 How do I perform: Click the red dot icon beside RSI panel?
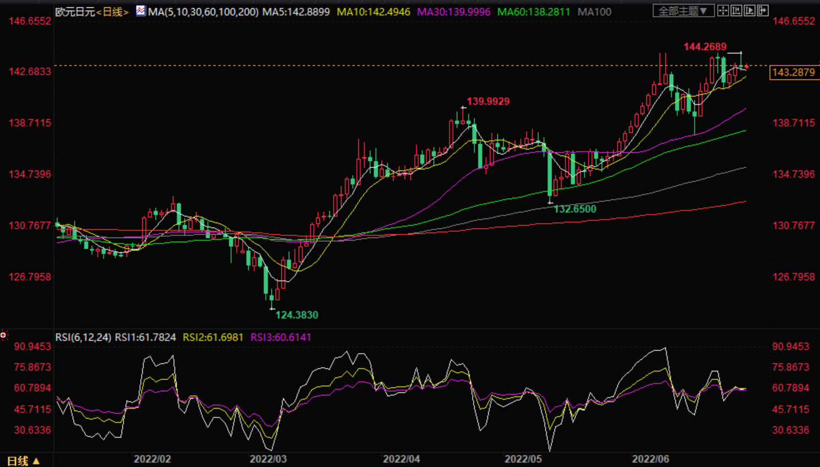click(x=3, y=335)
